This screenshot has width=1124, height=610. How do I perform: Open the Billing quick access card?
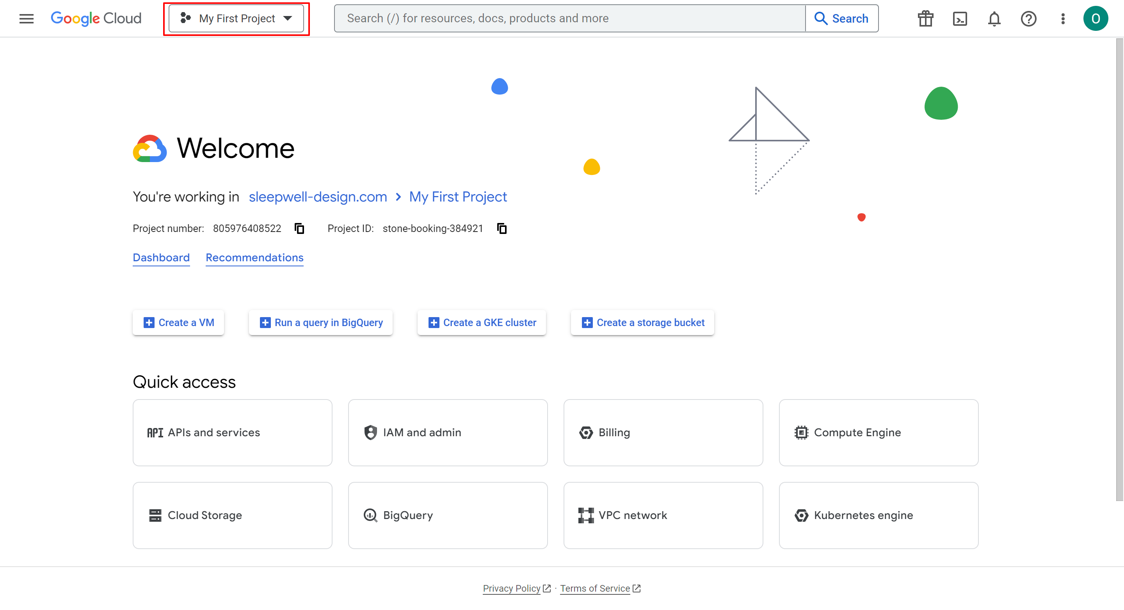coord(663,432)
